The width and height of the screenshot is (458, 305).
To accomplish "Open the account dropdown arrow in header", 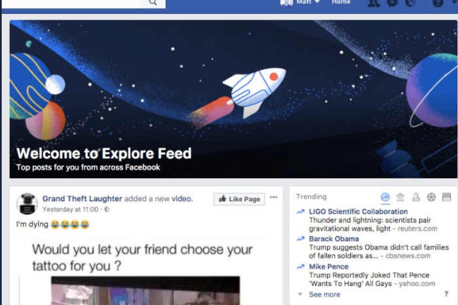I will click(455, 2).
